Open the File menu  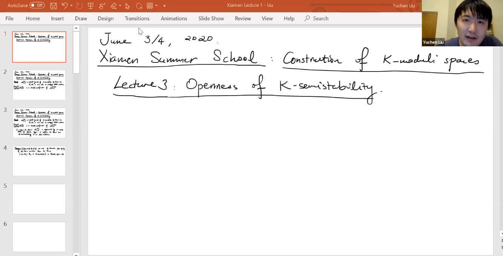pyautogui.click(x=9, y=18)
